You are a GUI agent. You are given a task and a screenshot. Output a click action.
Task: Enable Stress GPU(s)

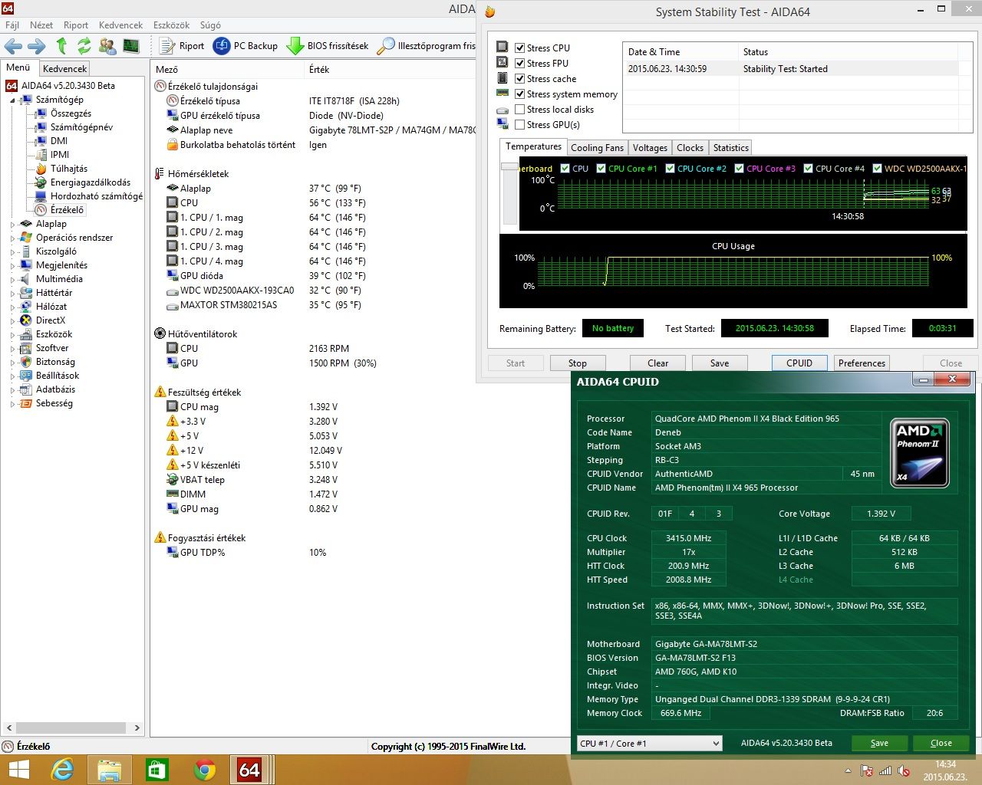pyautogui.click(x=520, y=124)
